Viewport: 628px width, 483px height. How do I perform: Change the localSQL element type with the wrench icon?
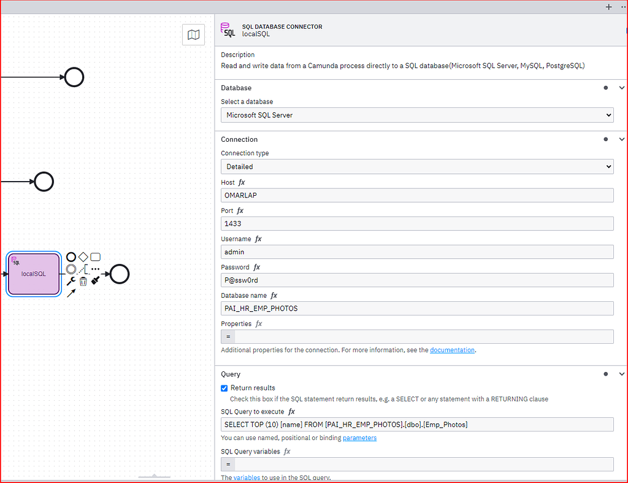coord(71,280)
